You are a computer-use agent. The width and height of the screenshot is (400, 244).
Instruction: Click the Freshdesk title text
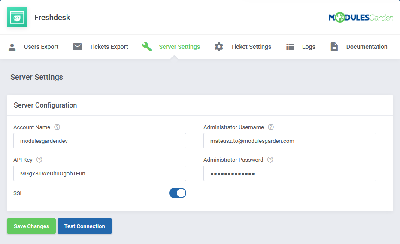52,17
